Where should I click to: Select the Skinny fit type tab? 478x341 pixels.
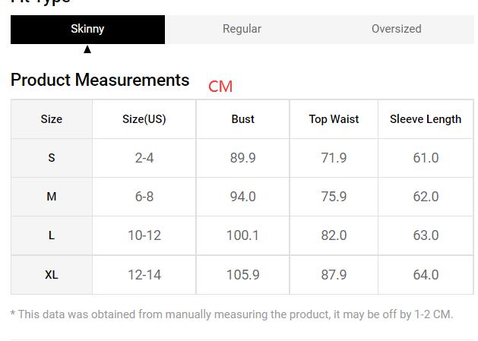[x=88, y=30]
